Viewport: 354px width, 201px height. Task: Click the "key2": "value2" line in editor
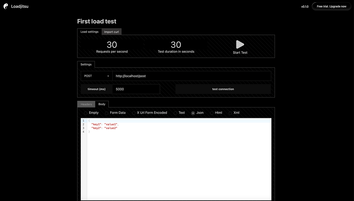point(104,128)
